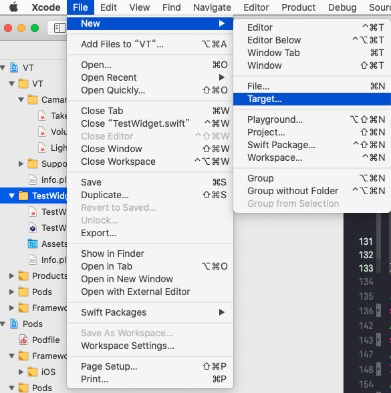Expand the Products folder
Viewport: 391px width, 393px height.
coord(11,276)
